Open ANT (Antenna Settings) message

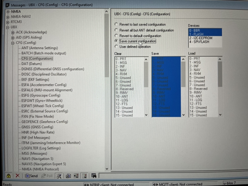[40, 48]
